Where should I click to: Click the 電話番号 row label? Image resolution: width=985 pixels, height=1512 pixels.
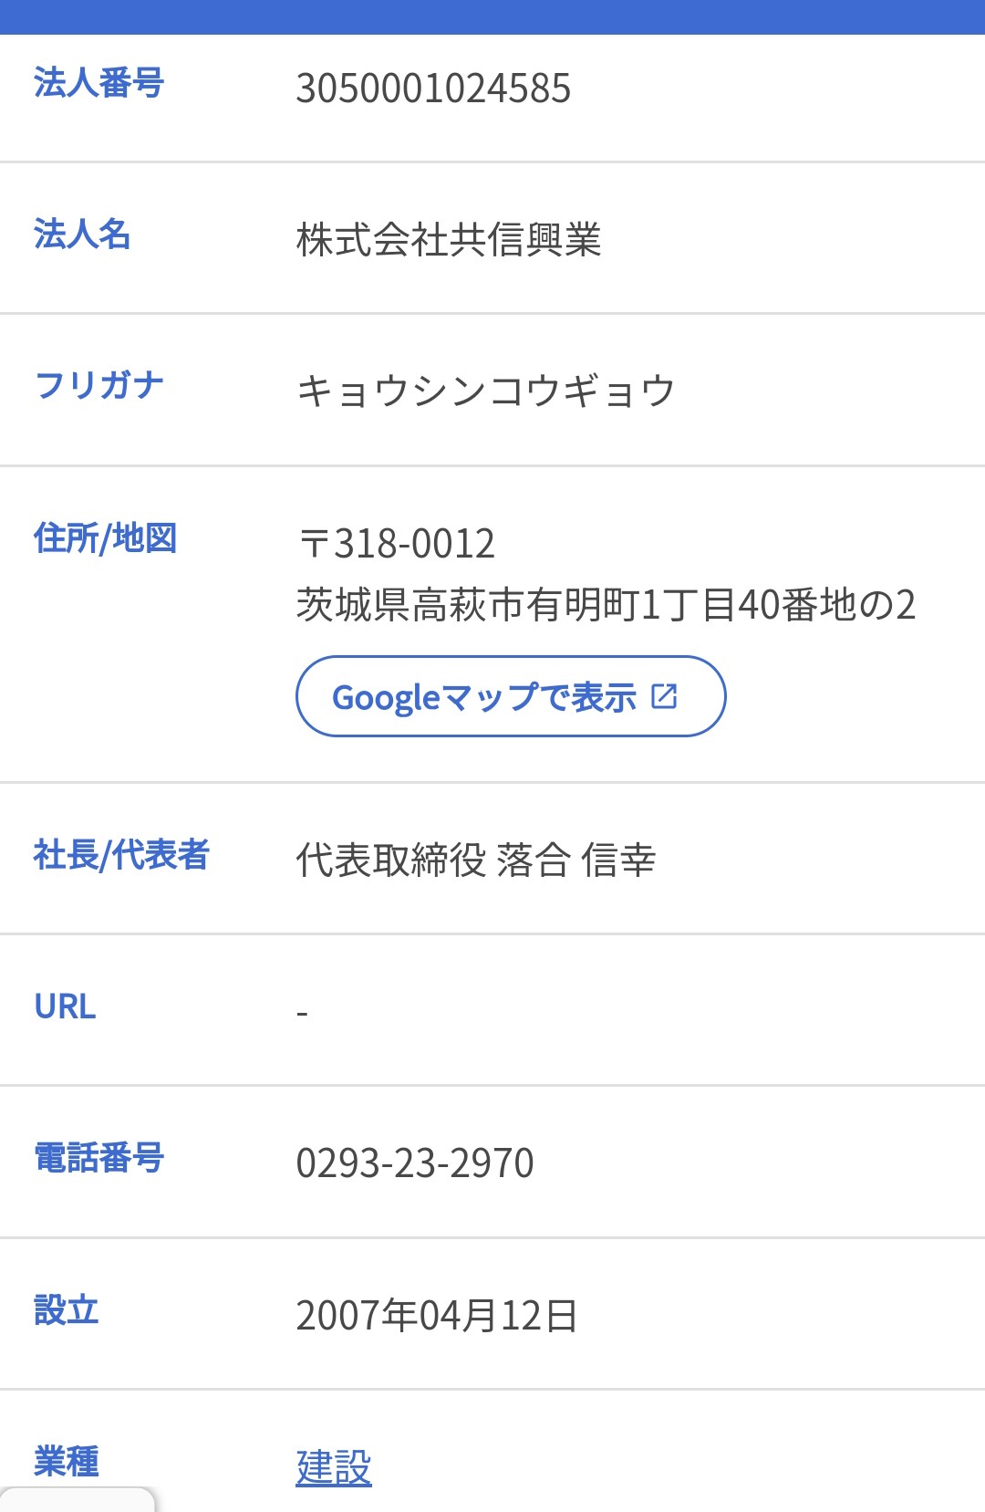98,1158
